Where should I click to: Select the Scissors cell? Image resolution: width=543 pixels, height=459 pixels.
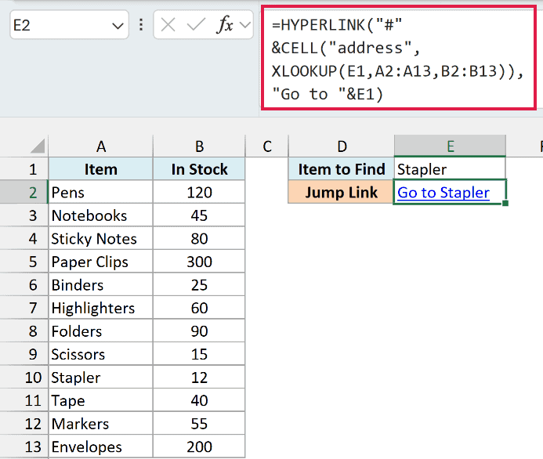[101, 354]
